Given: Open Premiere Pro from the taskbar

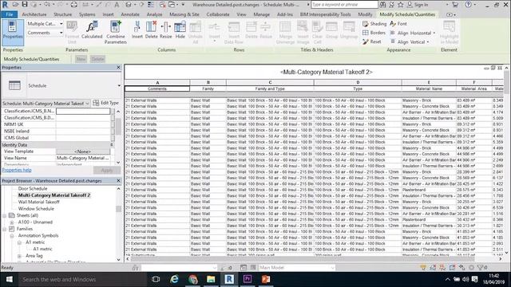Looking at the screenshot, I should coord(248,279).
